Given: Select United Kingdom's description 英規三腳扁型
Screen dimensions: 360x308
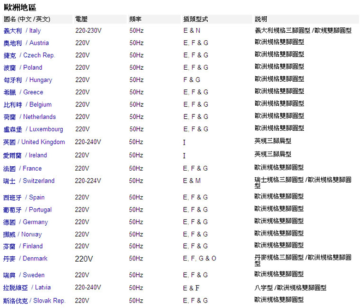Looking at the screenshot, I should tap(273, 141).
